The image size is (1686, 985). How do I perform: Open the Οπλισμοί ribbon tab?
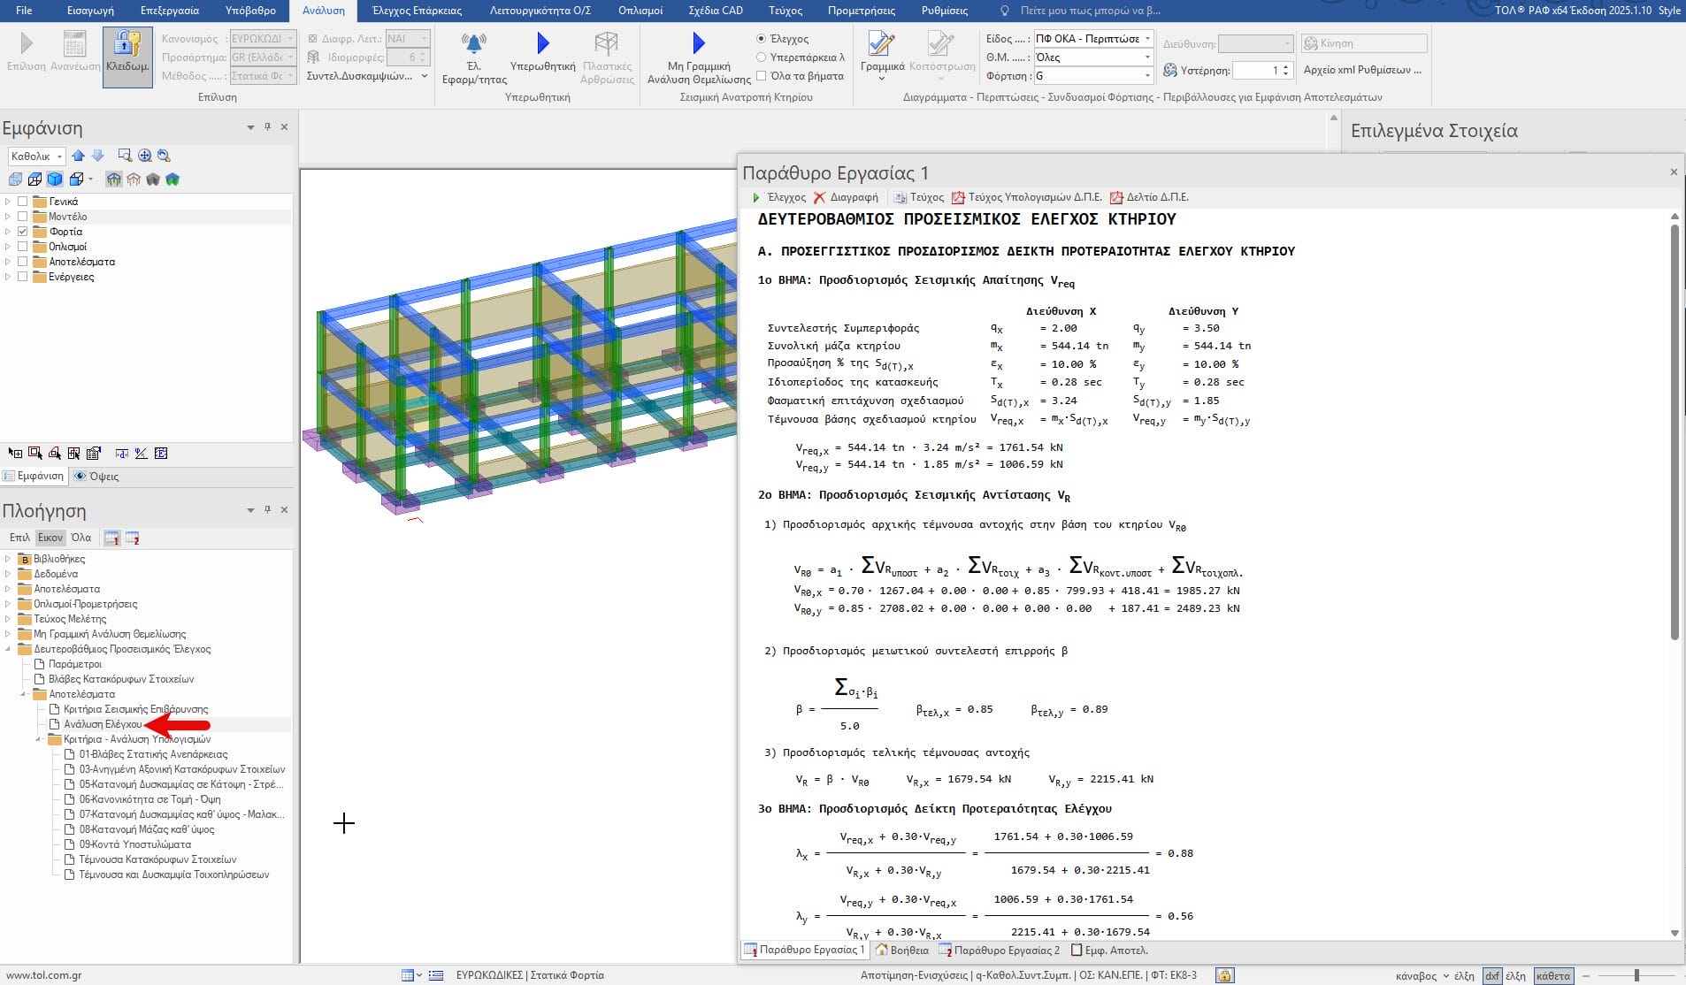(640, 11)
